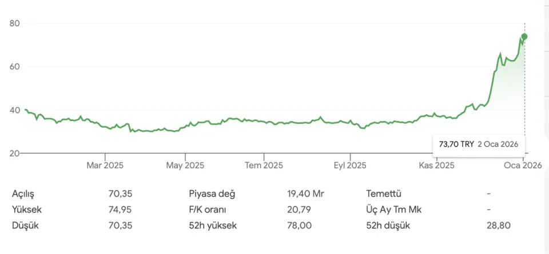Click the Kas 2025 axis label
The image size is (549, 254).
point(437,166)
